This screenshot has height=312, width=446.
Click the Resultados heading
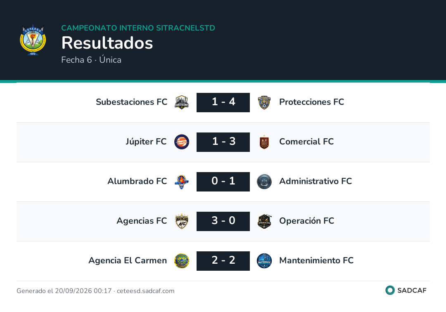click(x=107, y=43)
